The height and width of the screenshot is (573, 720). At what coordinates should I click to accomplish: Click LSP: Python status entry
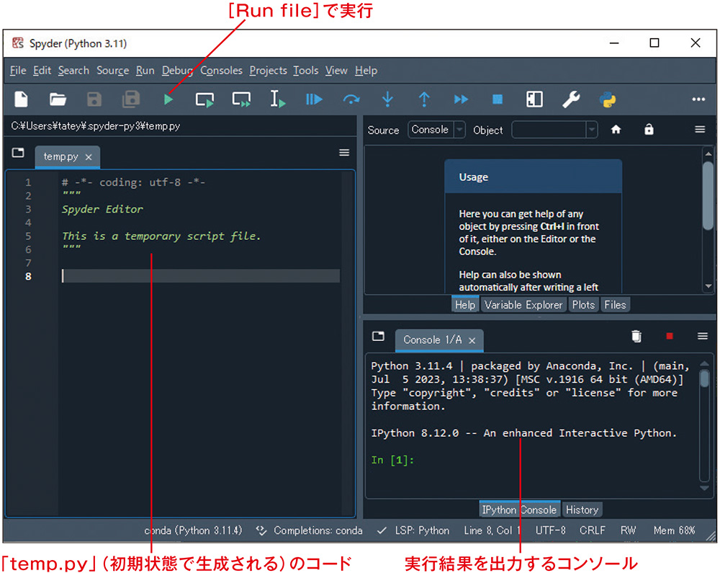coord(413,530)
